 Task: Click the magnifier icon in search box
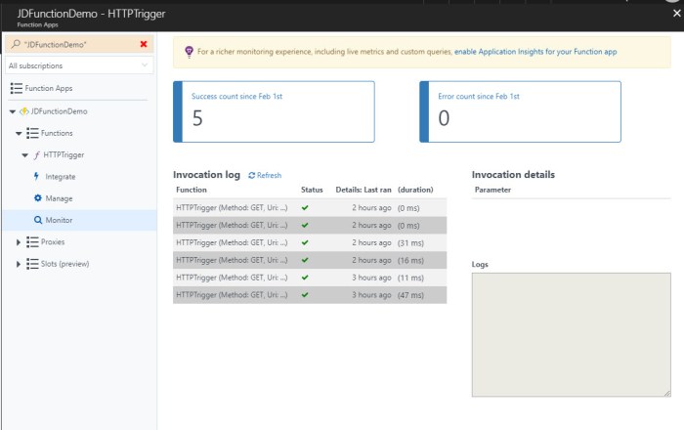[14, 44]
